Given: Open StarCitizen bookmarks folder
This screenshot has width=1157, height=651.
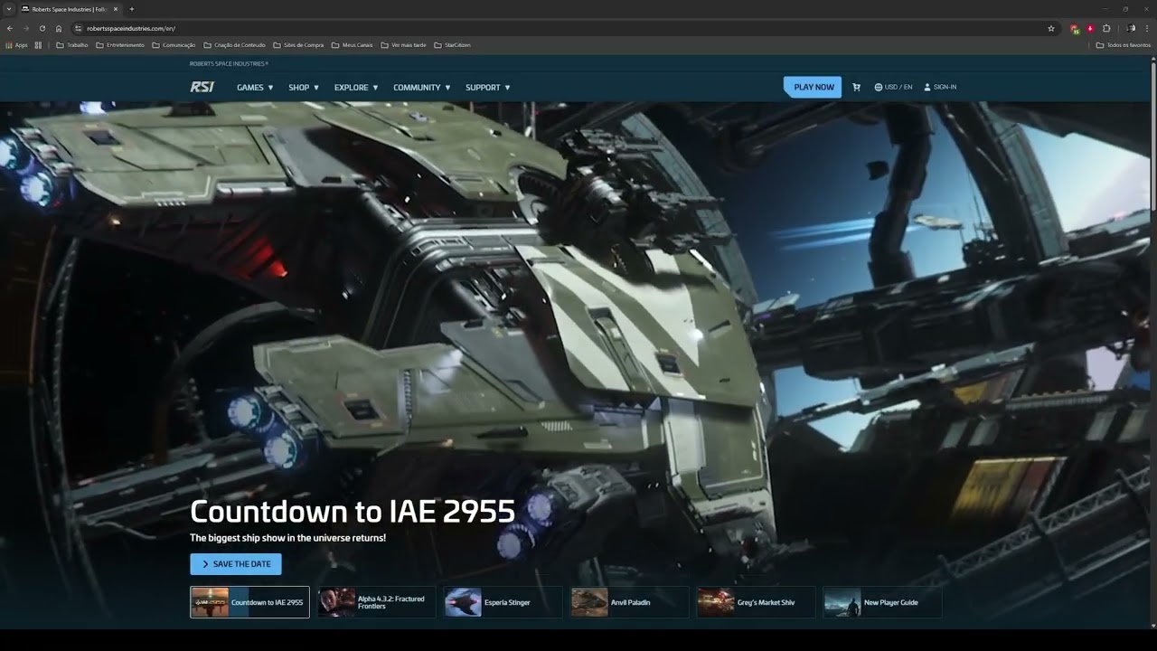Looking at the screenshot, I should click(x=452, y=44).
